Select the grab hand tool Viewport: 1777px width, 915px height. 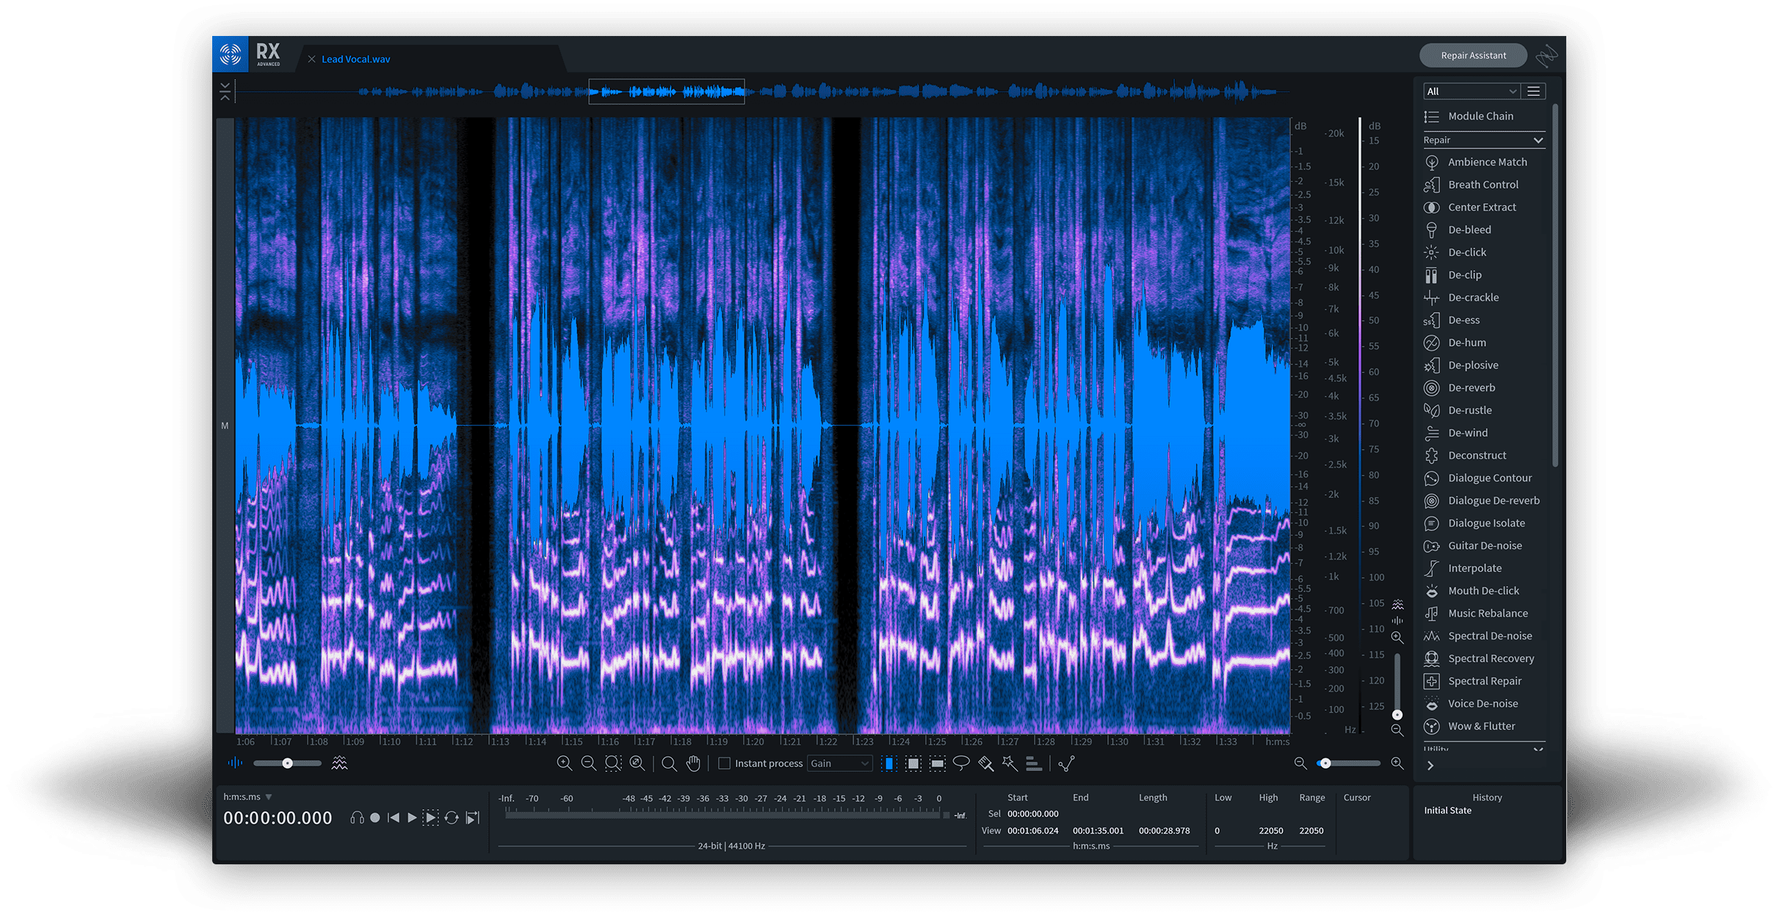click(x=693, y=764)
